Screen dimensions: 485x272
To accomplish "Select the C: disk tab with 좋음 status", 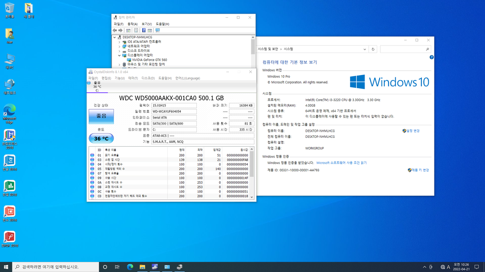I will click(97, 86).
